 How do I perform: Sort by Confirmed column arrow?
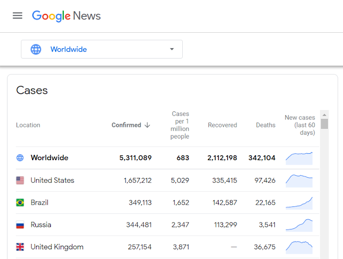point(147,125)
